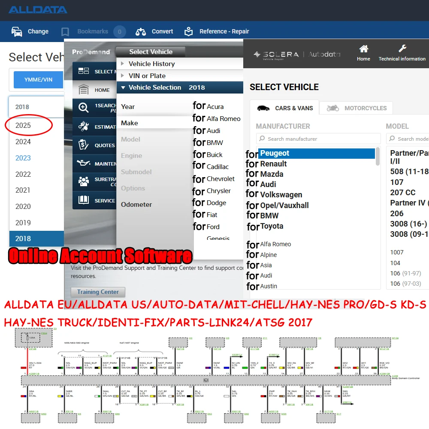The width and height of the screenshot is (429, 429).
Task: Click the bookmarks count badge showing 0
Action: click(120, 32)
